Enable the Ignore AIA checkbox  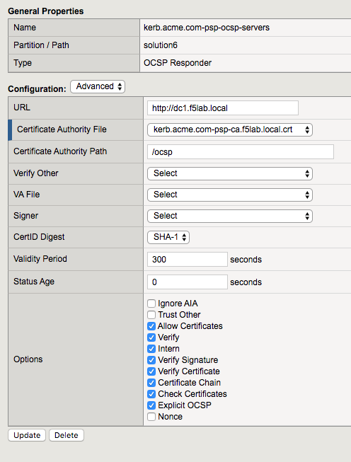(151, 304)
